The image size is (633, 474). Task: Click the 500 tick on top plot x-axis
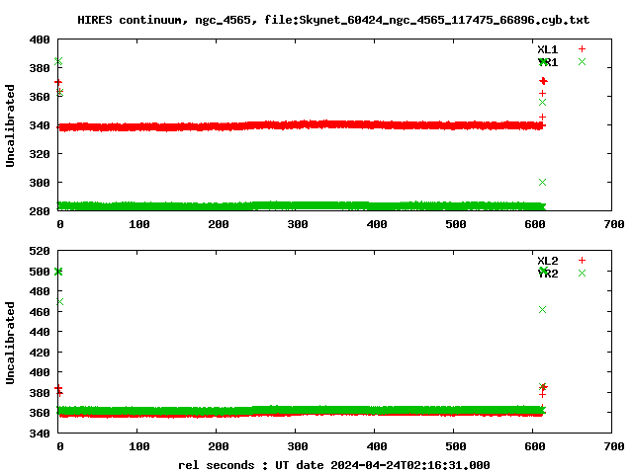456,224
